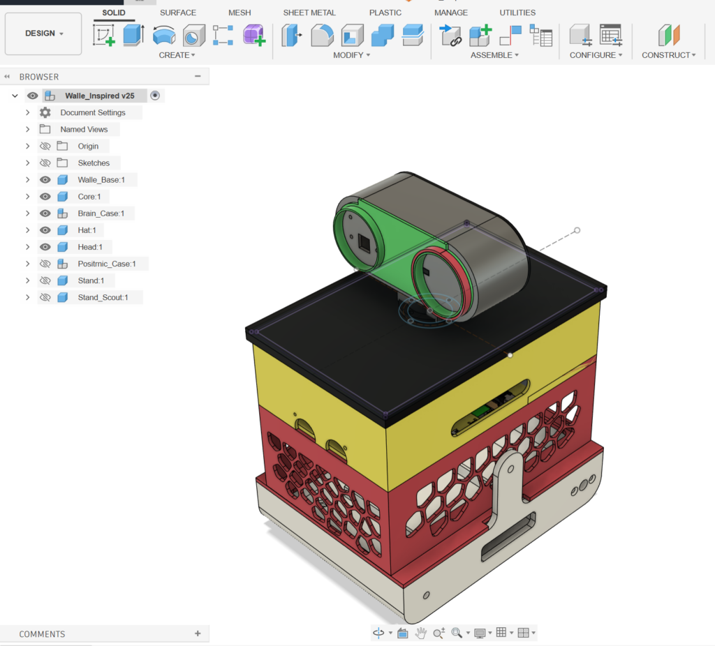Select the Create Sketch tool

[x=104, y=35]
